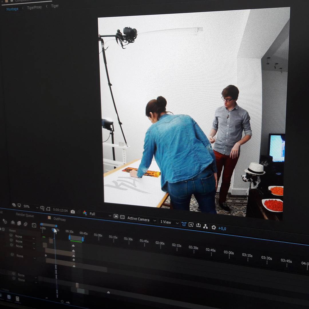Screen dimensions: 309x309
Task: Open the Graph Editor icon
Action: [x=34, y=225]
